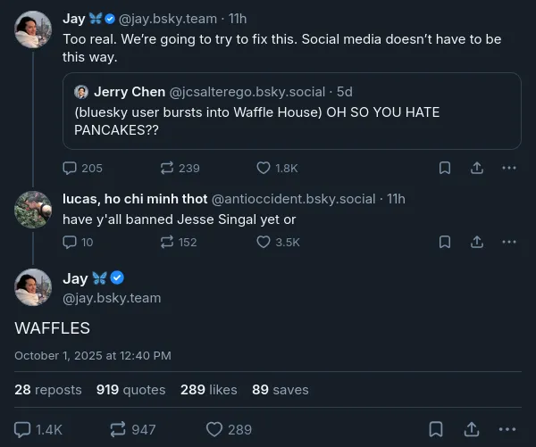Reply to lucas's Jesse Singal post

[71, 242]
